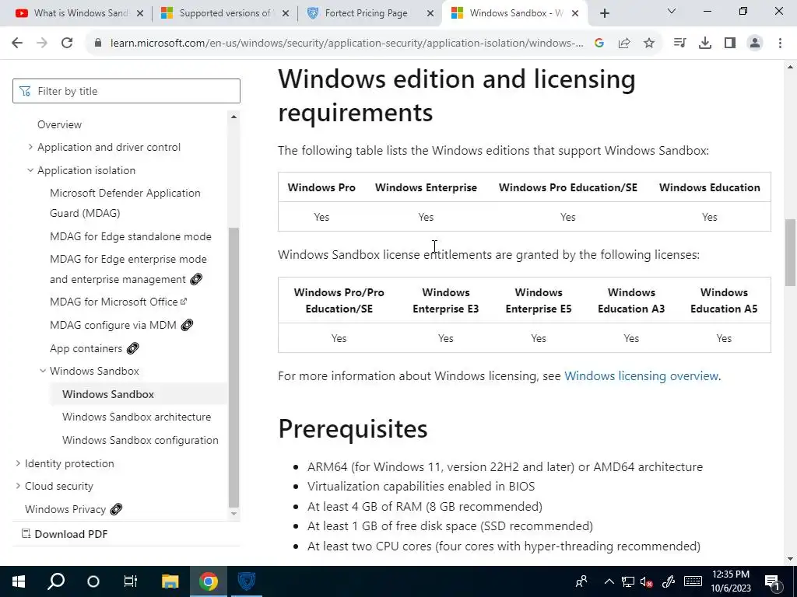Click the address bar URL
This screenshot has height=597, width=797.
pyautogui.click(x=346, y=44)
